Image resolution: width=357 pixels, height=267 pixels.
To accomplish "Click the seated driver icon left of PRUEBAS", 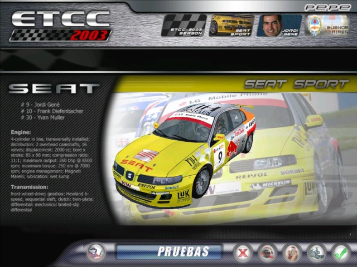I will [x=96, y=253].
